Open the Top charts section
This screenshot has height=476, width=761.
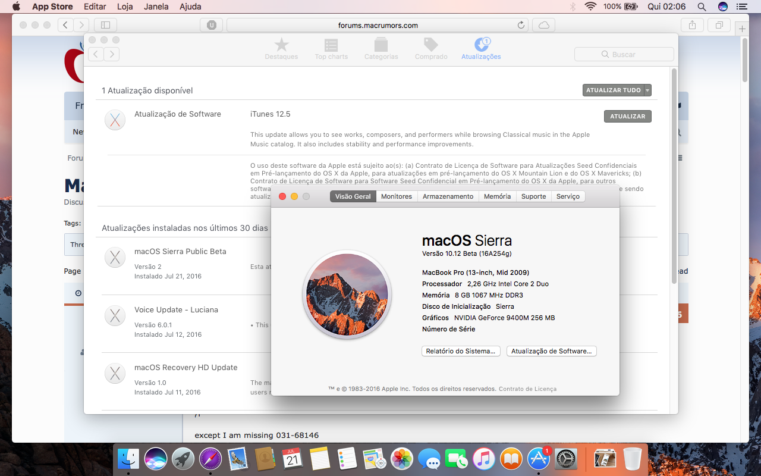(331, 49)
